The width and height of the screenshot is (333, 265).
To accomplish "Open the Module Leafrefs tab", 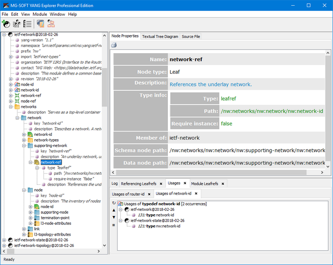I will [x=205, y=184].
